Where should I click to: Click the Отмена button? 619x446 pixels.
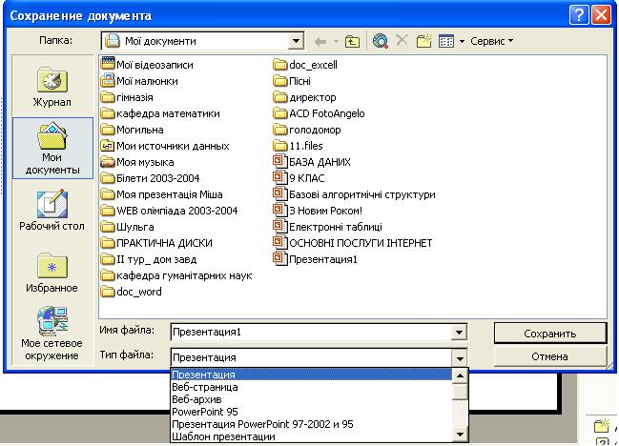point(550,356)
